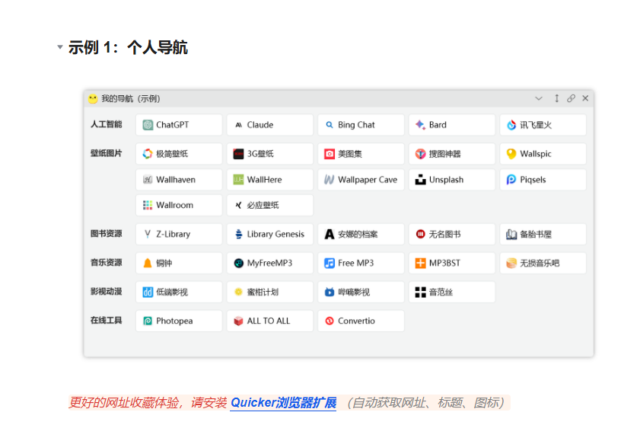
Task: Select the 图书资源 category label
Action: 106,233
